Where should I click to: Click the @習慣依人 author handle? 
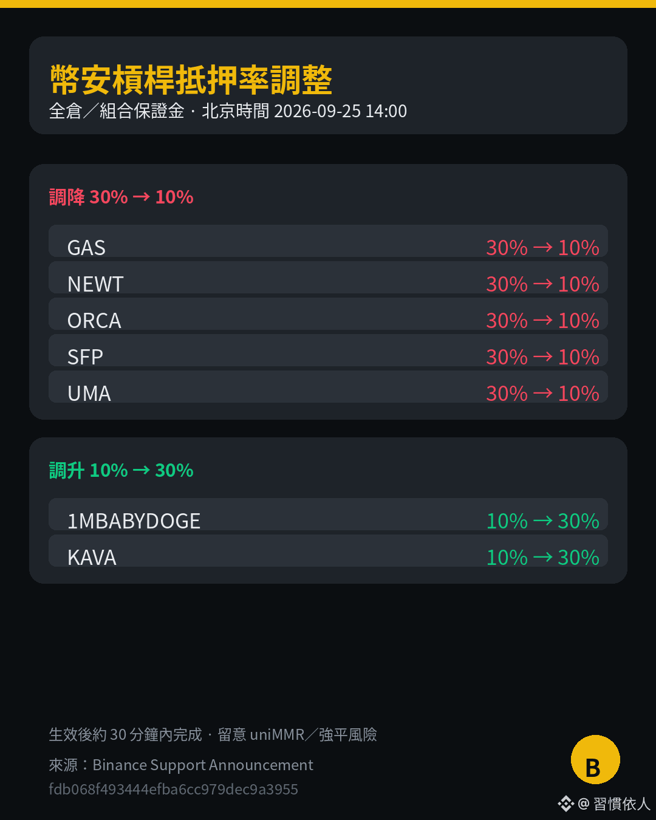tap(614, 804)
